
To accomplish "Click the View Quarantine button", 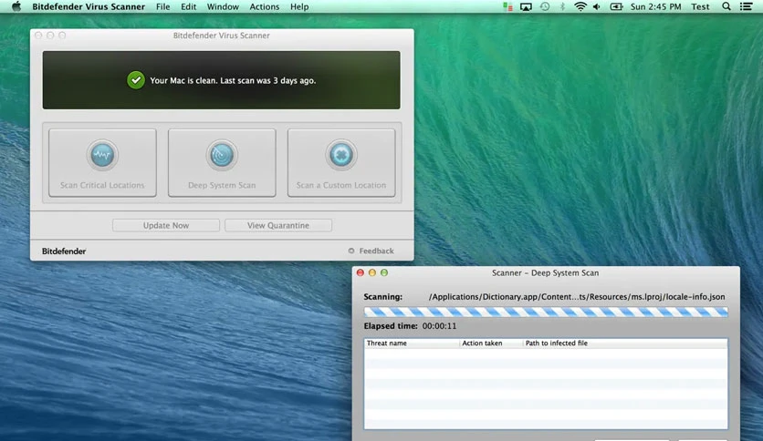I will click(278, 225).
